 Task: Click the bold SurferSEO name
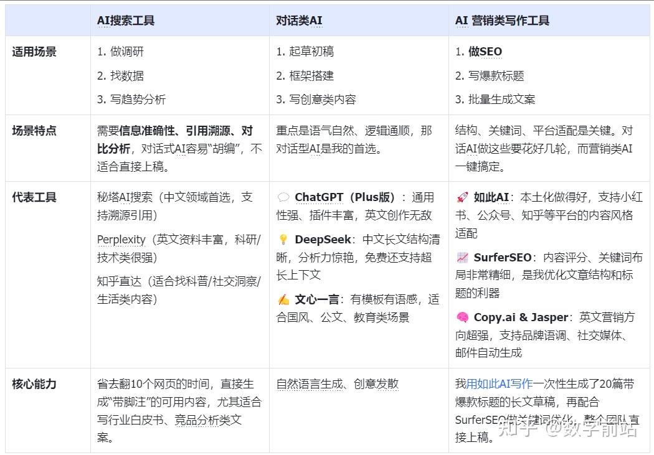(x=503, y=258)
